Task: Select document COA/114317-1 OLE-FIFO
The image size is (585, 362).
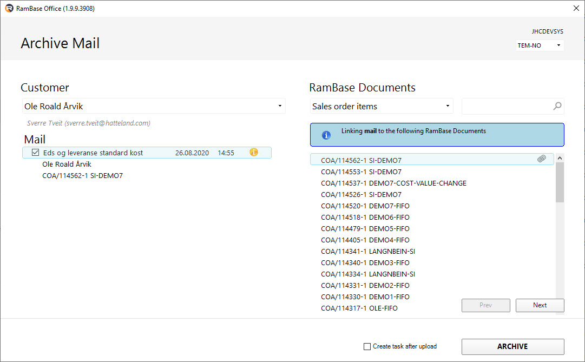Action: click(x=359, y=308)
